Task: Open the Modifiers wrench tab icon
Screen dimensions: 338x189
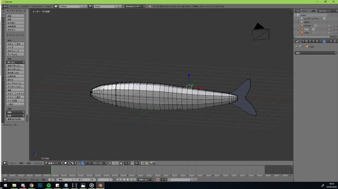Action: click(324, 41)
